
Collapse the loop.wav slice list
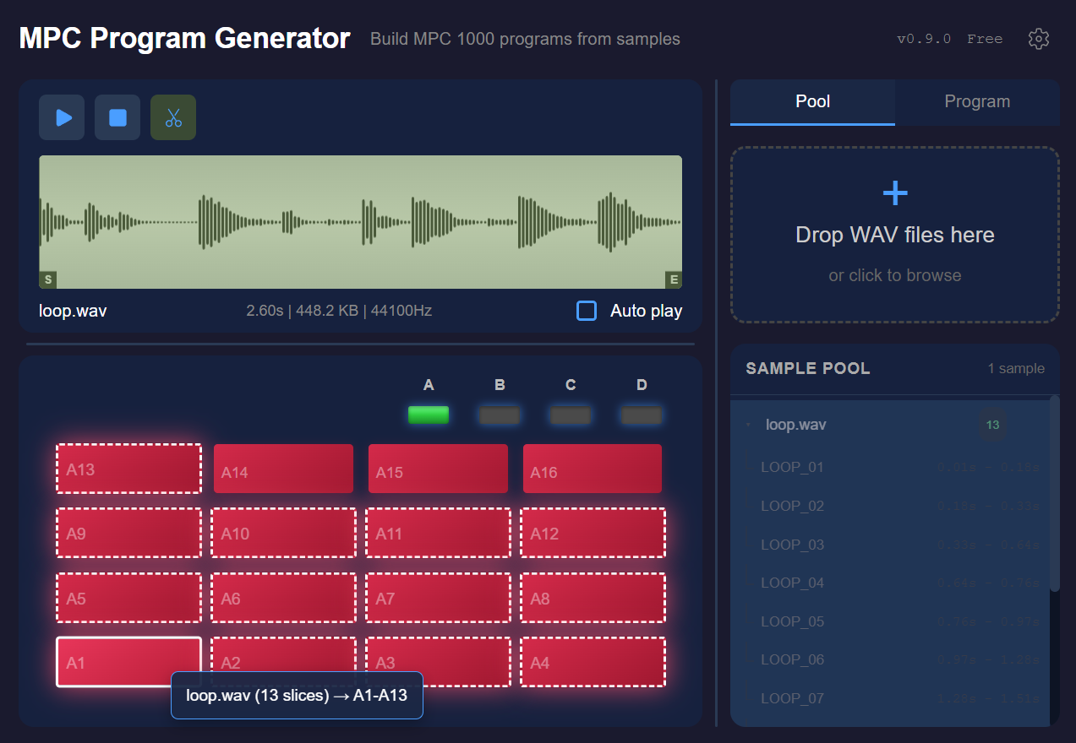tap(747, 425)
